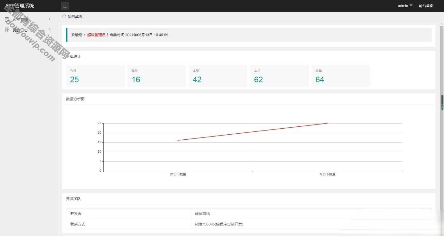Click the 总量 downloads value 64
Image resolution: width=444 pixels, height=236 pixels.
click(320, 80)
